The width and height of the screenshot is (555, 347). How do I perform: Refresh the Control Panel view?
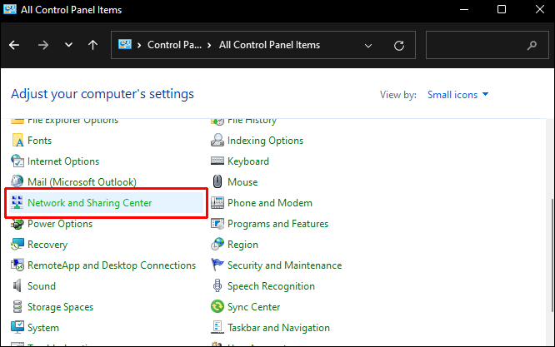click(399, 45)
